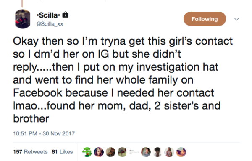This screenshot has height=161, width=252.
Task: Open the @Scilla_xx handle link
Action: click(x=50, y=24)
